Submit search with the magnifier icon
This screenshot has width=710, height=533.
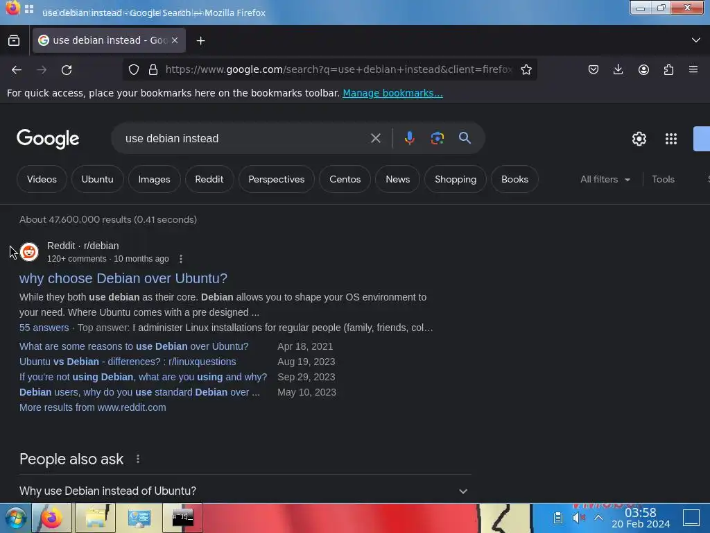[x=465, y=138]
